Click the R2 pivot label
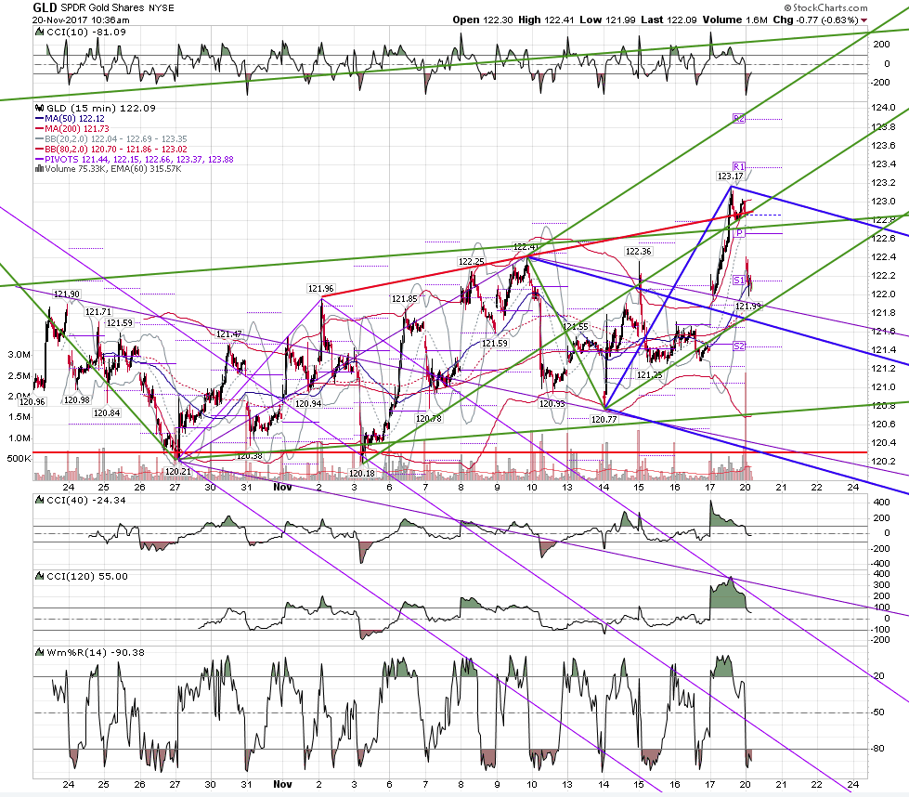Screen dimensions: 909x797 pyautogui.click(x=738, y=118)
